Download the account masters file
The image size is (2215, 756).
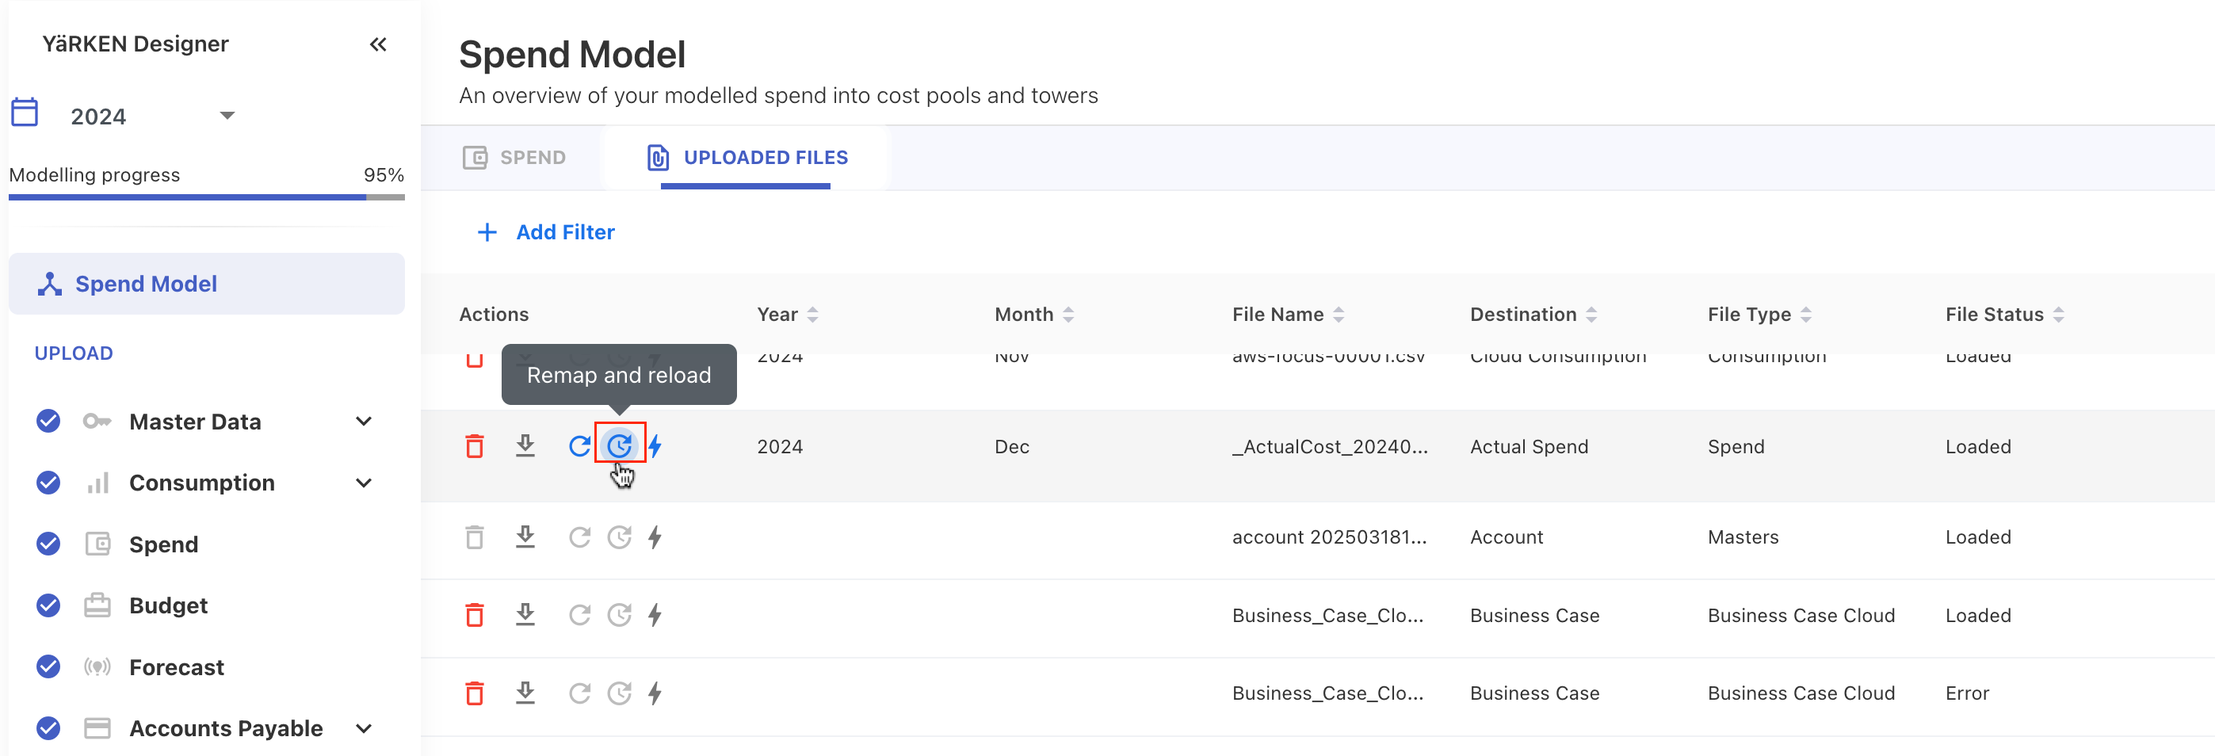click(525, 536)
